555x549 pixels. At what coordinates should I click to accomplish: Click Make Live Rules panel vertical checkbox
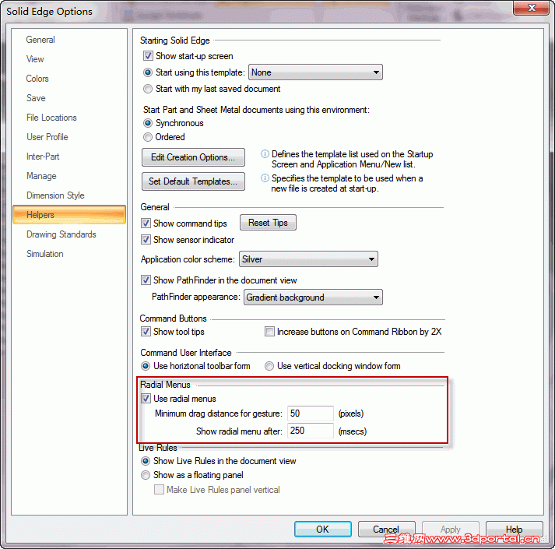pyautogui.click(x=159, y=490)
